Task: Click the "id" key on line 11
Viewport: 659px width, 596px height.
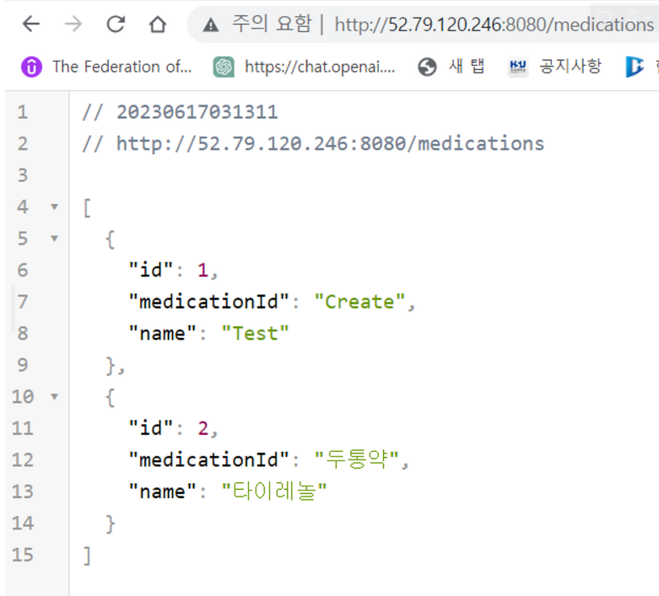Action: [x=151, y=428]
